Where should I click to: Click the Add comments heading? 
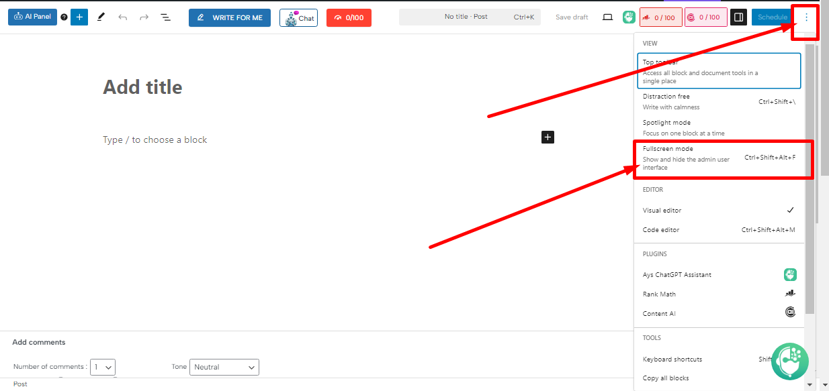[x=39, y=342]
